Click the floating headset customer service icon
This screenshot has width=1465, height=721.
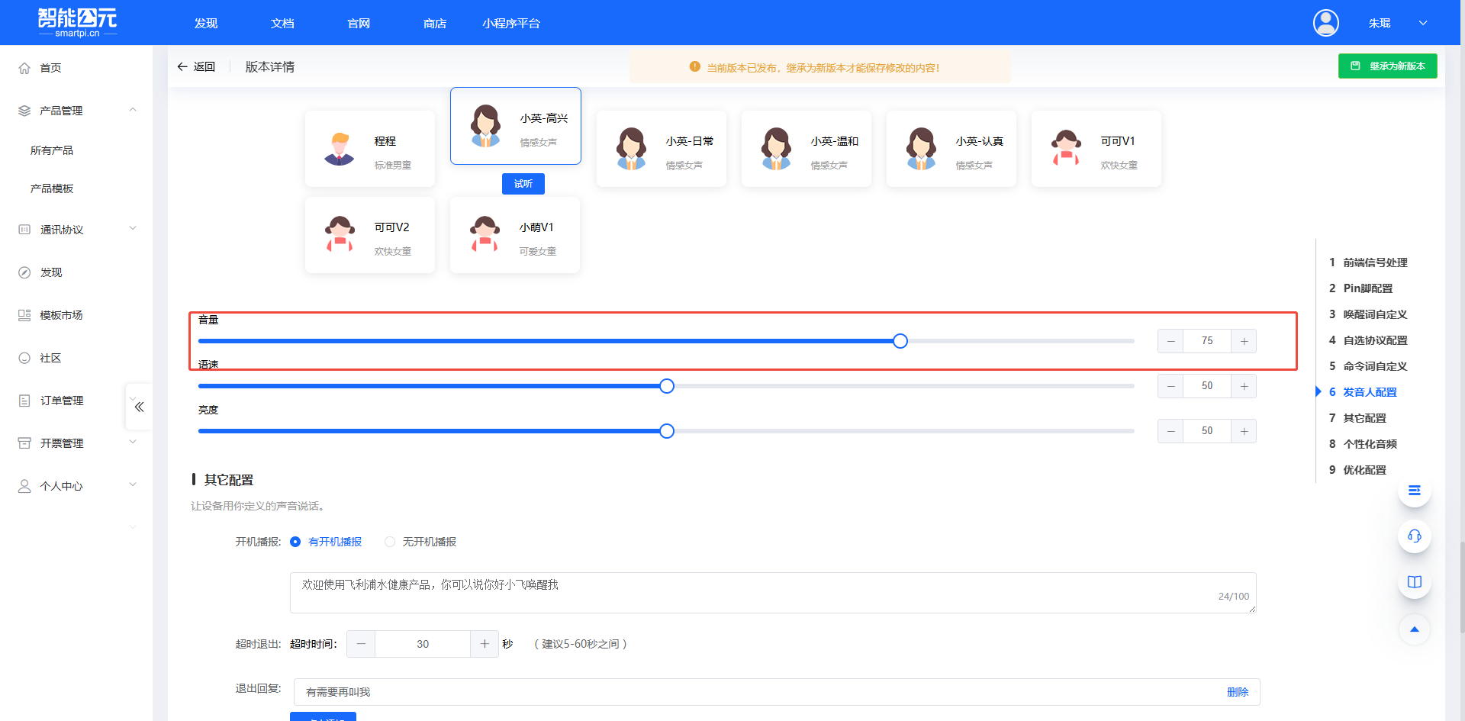pyautogui.click(x=1414, y=536)
